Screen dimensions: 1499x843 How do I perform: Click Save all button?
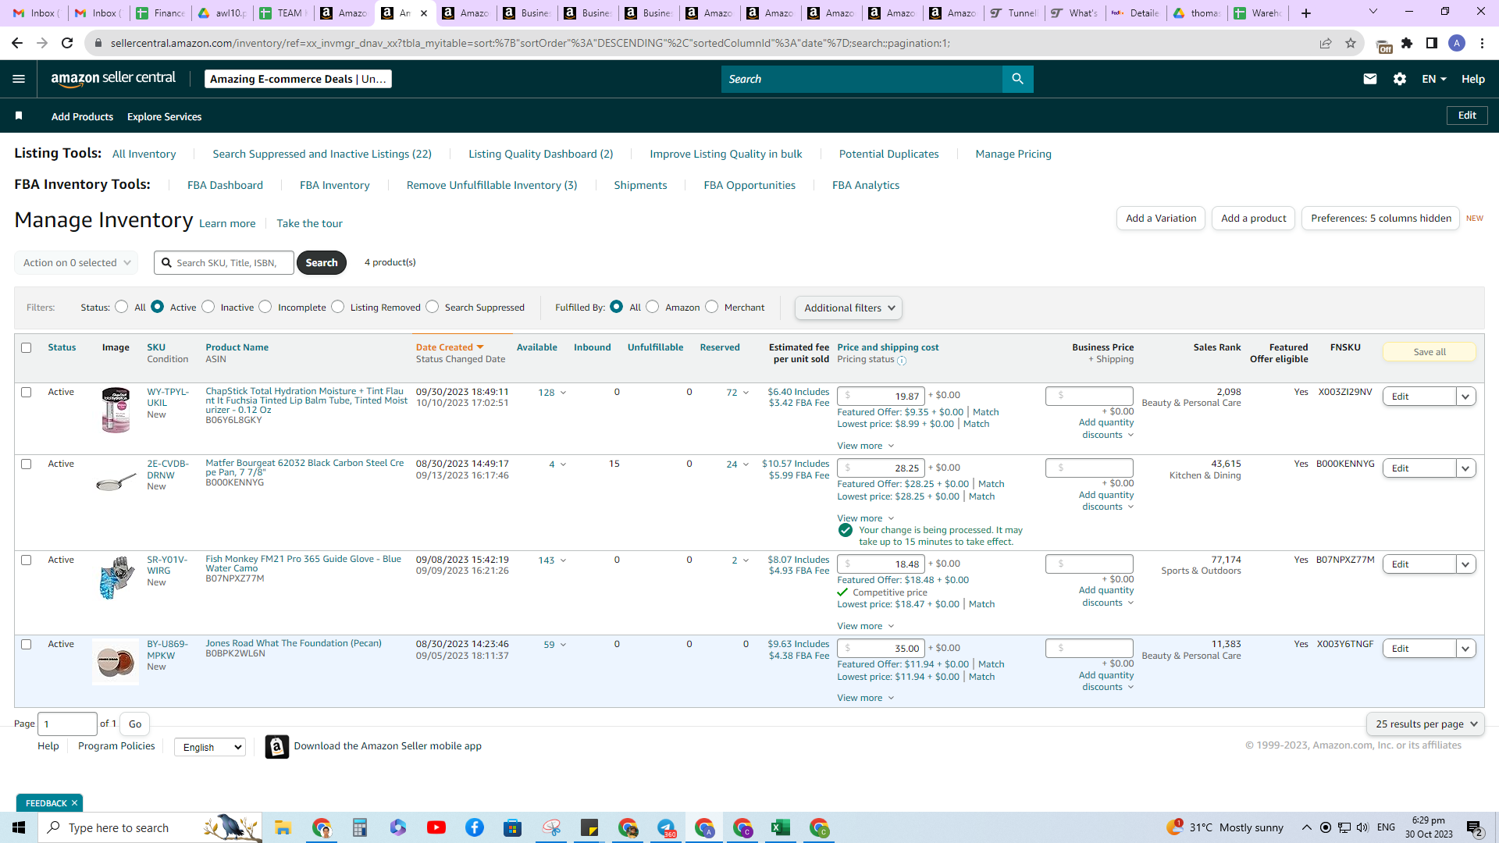pyautogui.click(x=1430, y=352)
